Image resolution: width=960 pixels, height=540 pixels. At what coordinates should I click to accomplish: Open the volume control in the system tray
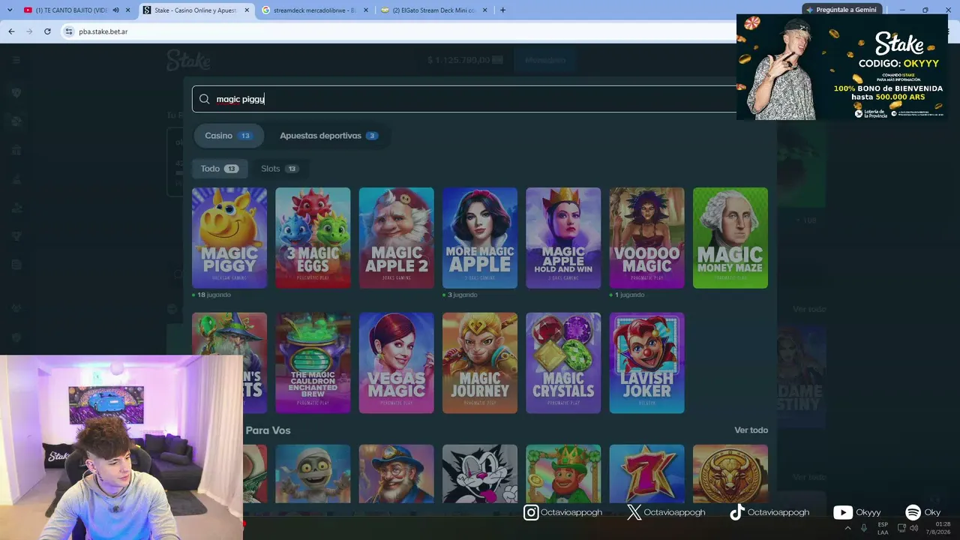click(914, 528)
